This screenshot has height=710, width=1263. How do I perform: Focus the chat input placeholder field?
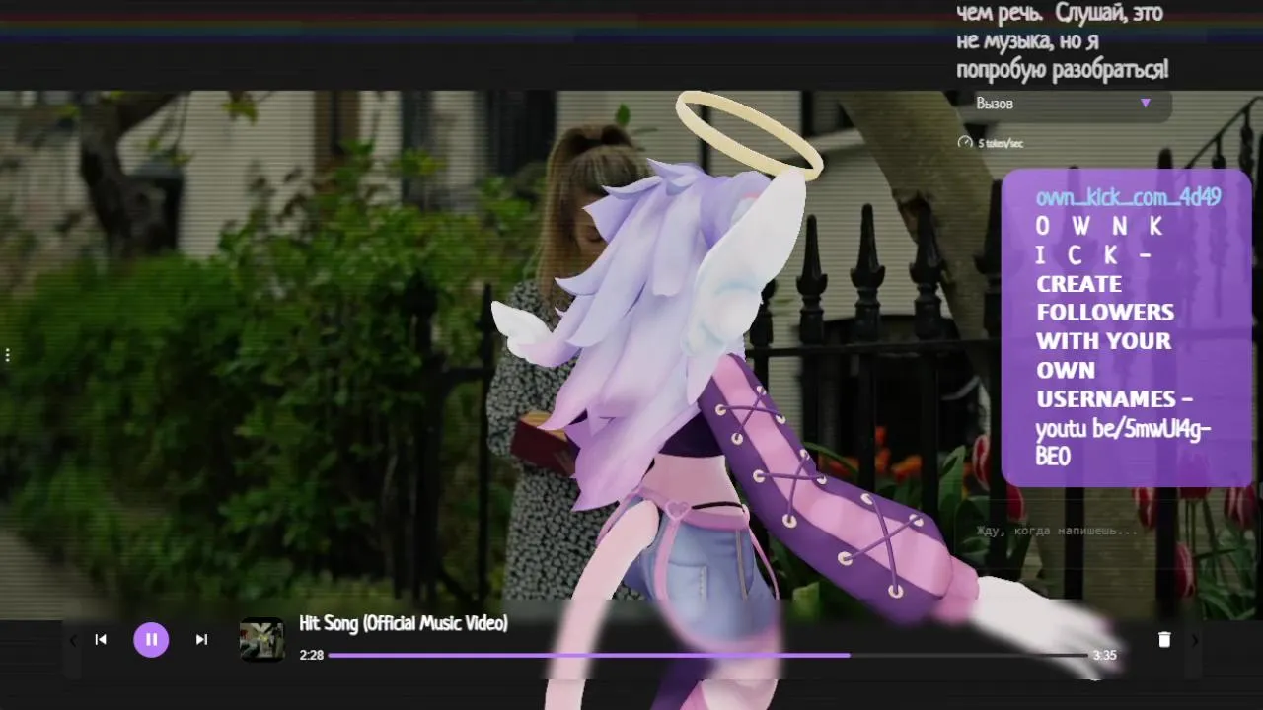[1057, 531]
